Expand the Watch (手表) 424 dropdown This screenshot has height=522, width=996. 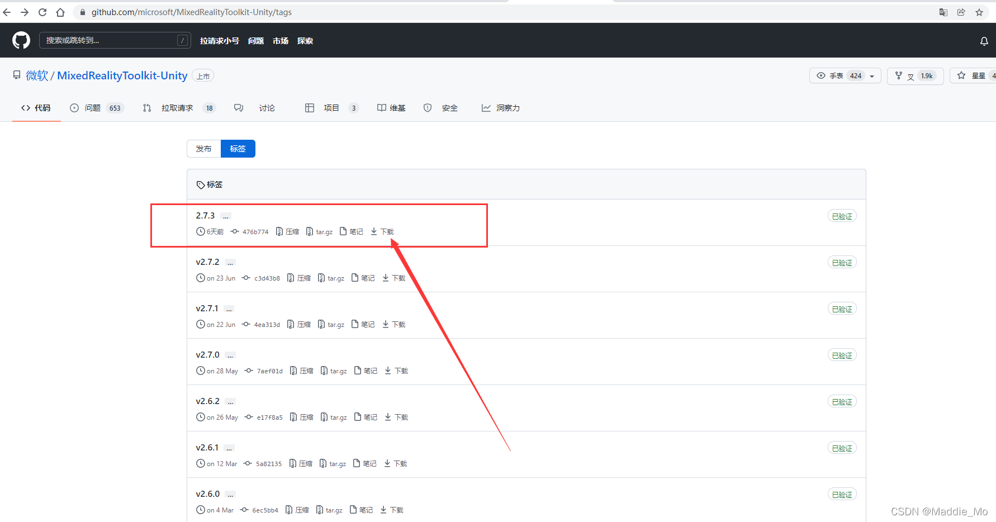tap(845, 75)
